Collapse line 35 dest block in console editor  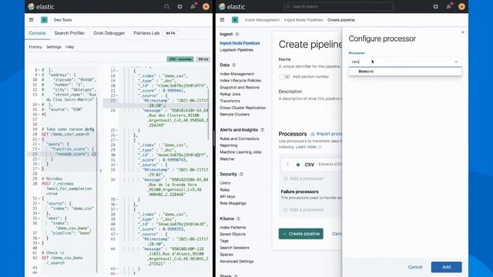pos(39,219)
